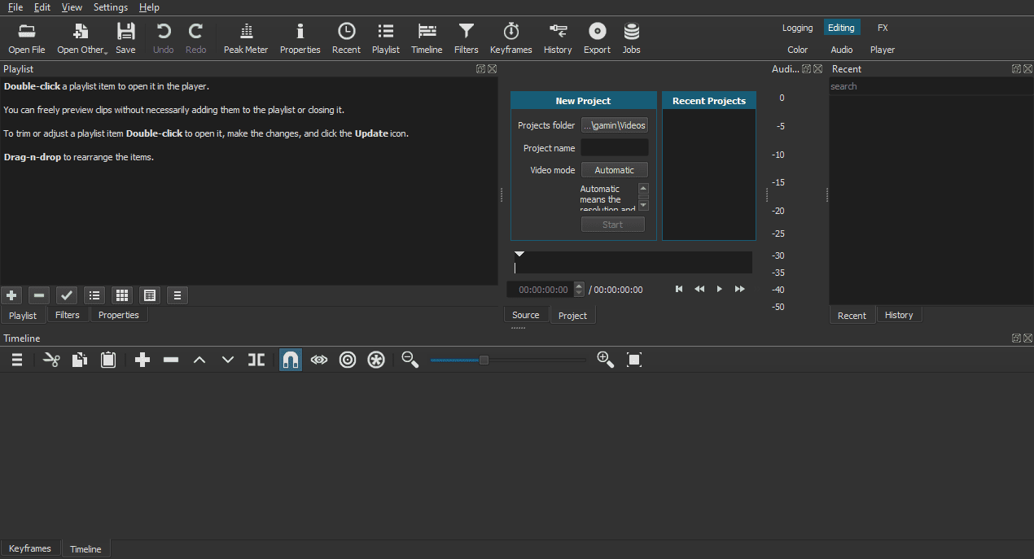Screen dimensions: 1034x559
Task: Add source to playlist with plus icon
Action: pos(11,295)
